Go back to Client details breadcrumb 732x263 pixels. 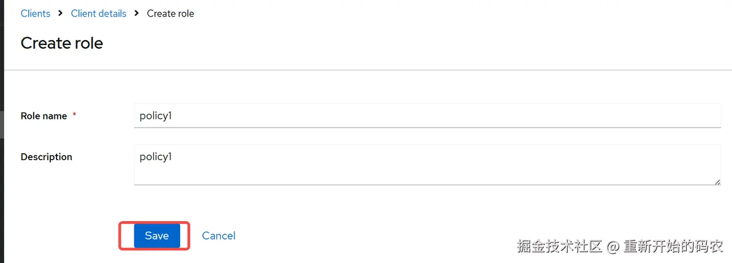pyautogui.click(x=98, y=13)
